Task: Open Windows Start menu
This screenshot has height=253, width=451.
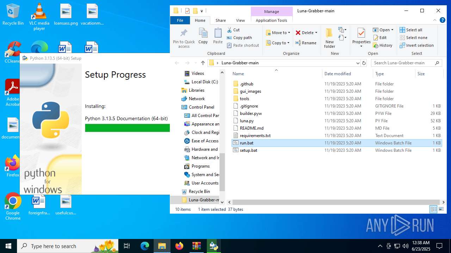Action: point(8,246)
